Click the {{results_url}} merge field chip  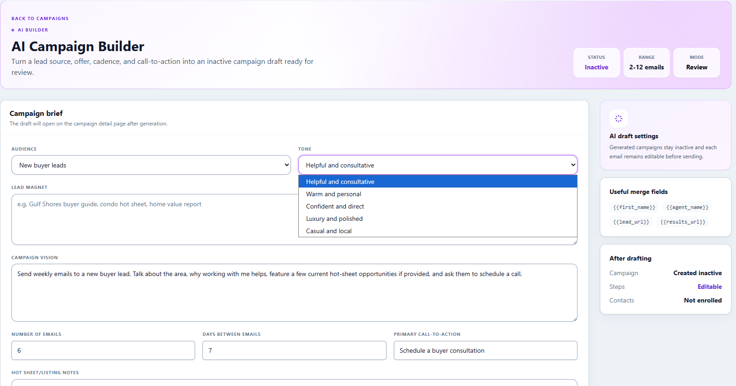pyautogui.click(x=683, y=222)
